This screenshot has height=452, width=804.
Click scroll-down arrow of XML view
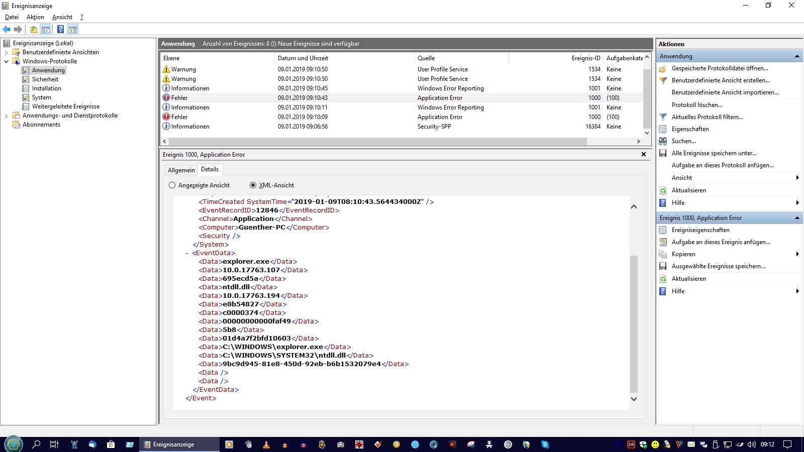634,399
